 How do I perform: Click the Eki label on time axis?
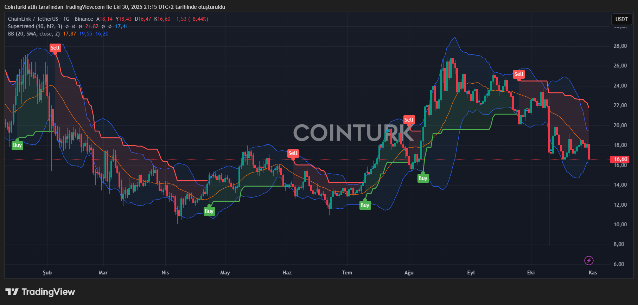(531, 273)
